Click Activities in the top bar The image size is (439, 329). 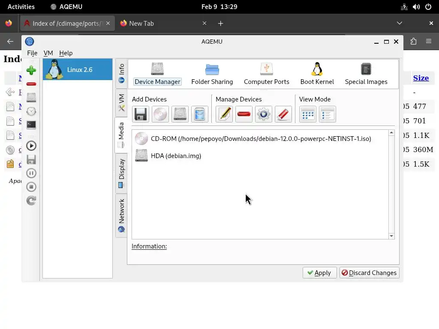[21, 7]
